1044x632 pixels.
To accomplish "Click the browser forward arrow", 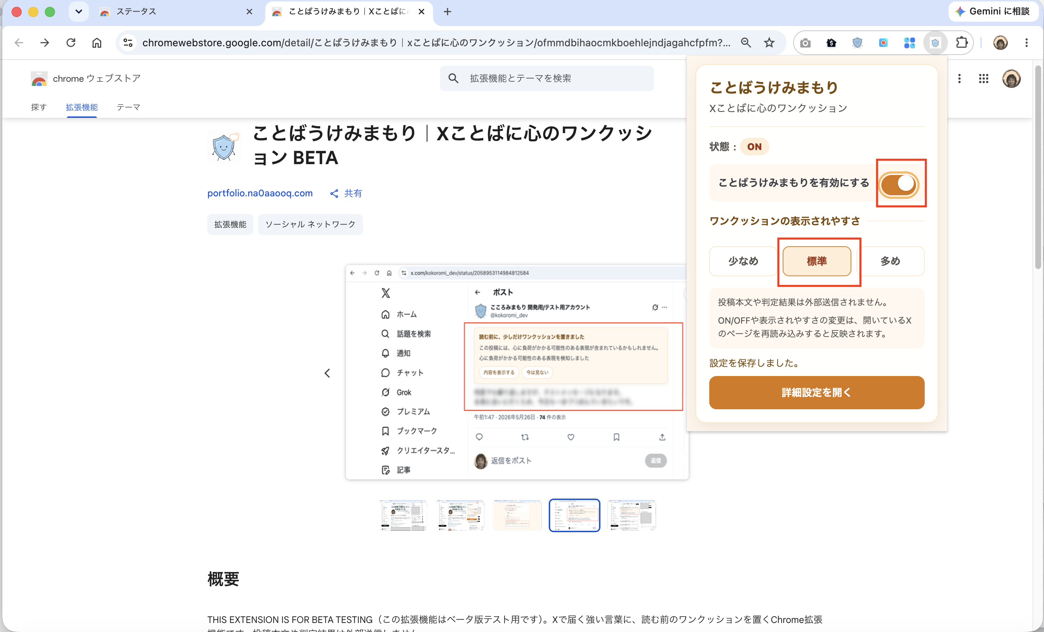I will [x=44, y=43].
